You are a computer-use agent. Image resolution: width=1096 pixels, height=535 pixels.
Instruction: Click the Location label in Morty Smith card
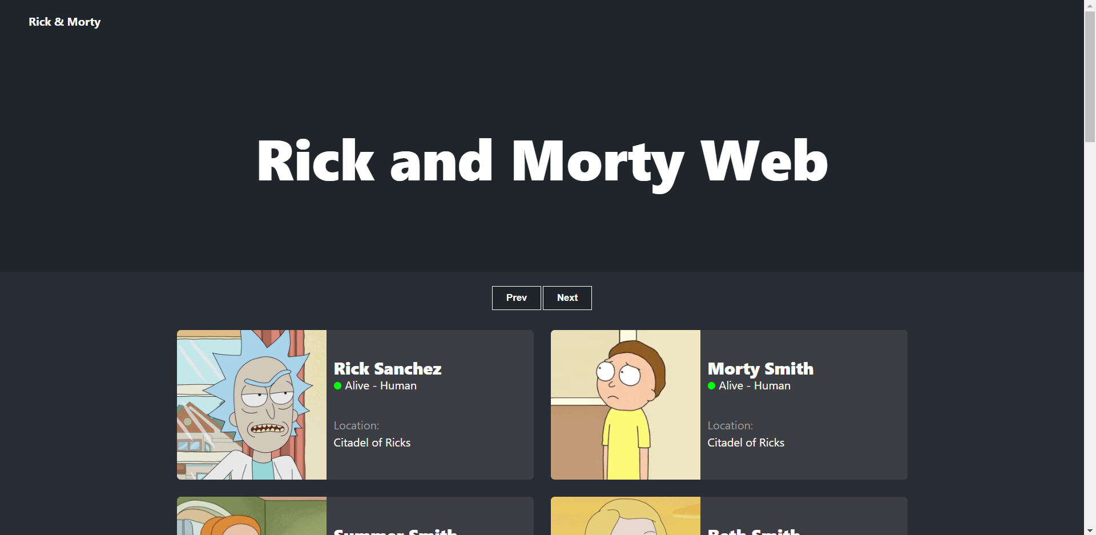pyautogui.click(x=730, y=426)
